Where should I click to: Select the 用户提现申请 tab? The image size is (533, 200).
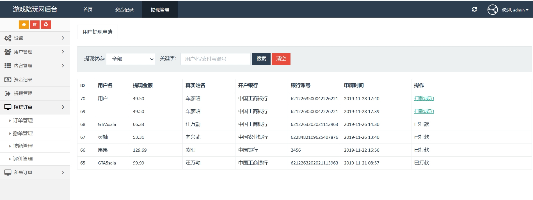97,32
